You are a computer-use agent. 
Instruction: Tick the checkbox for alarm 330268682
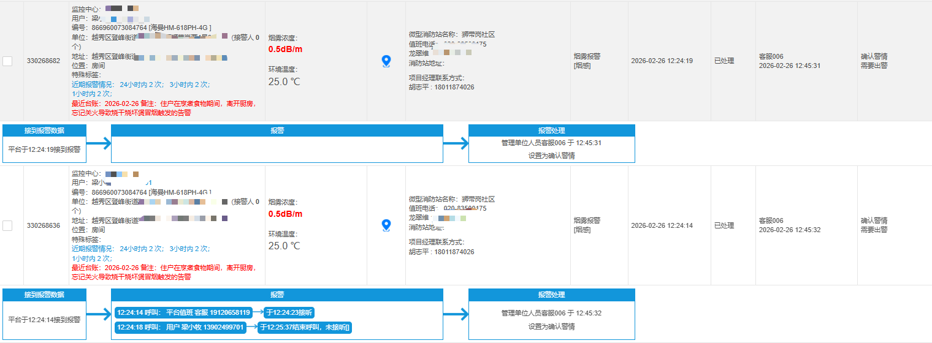click(7, 61)
